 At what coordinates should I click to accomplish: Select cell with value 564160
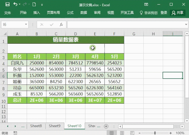(x=114, y=88)
